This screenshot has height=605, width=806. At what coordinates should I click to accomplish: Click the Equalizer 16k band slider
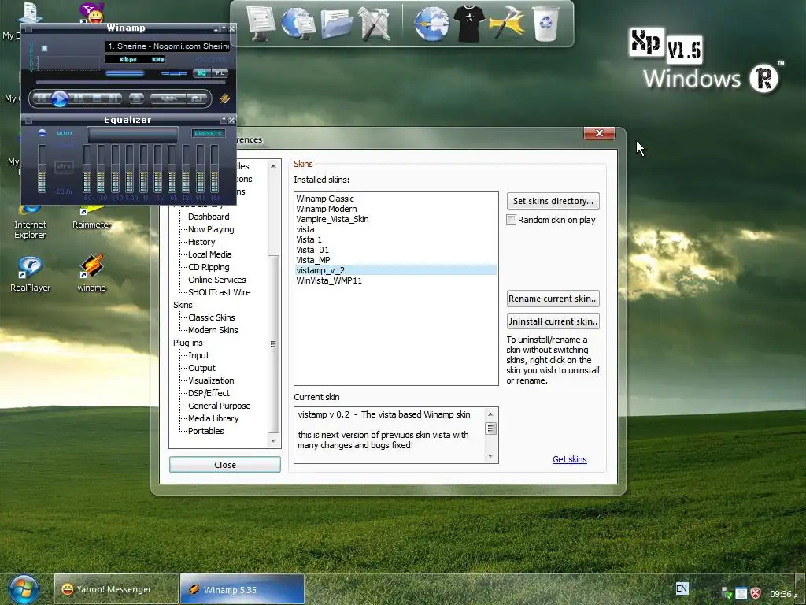click(214, 169)
